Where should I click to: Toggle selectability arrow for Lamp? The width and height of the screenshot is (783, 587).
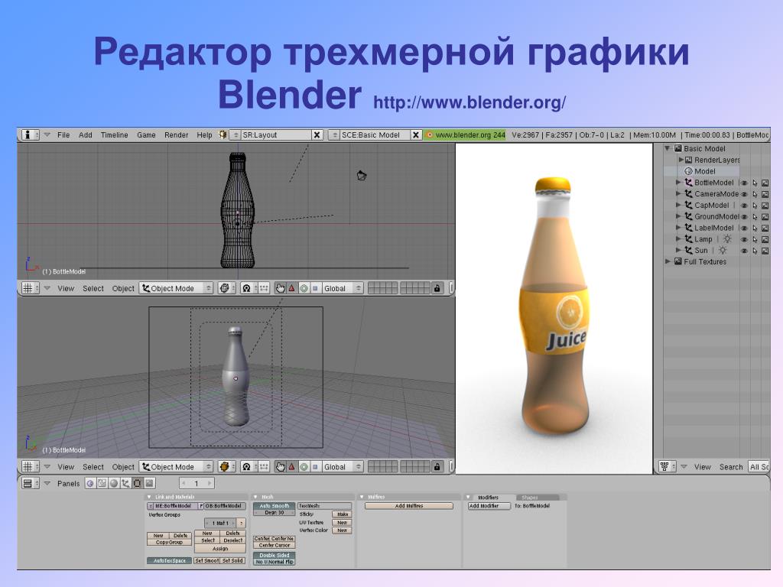click(755, 239)
